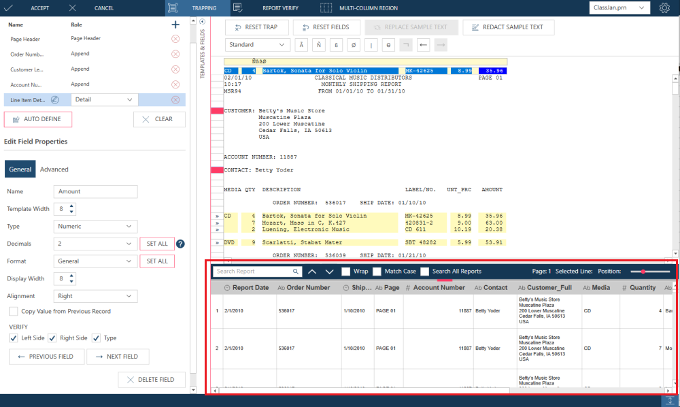This screenshot has height=407, width=680.
Task: Jump to next search result with down arrow
Action: (329, 272)
